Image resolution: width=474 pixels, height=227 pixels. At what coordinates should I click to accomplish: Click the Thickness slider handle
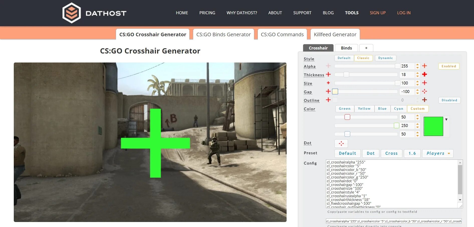[346, 74]
